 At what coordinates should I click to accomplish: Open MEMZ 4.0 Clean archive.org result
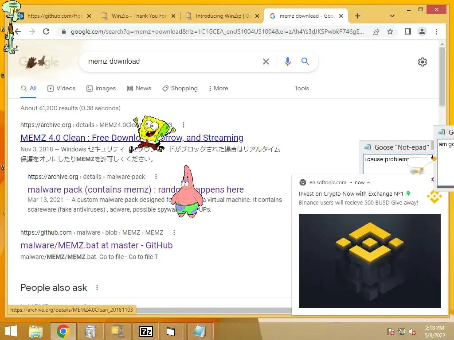(132, 138)
